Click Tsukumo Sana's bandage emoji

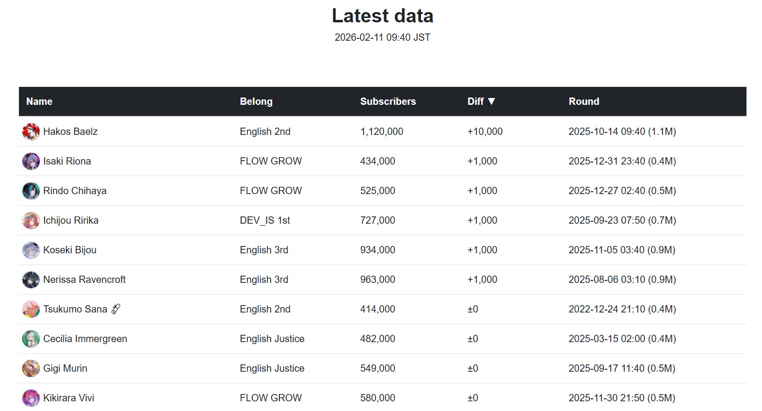[x=116, y=309]
